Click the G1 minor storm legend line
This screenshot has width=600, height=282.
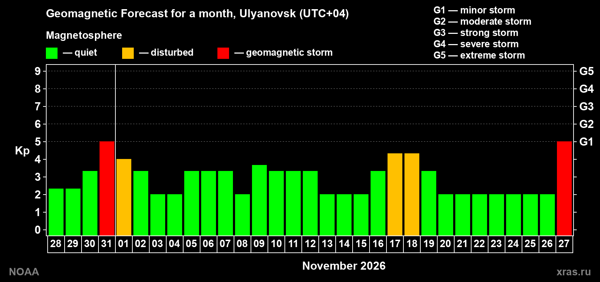pos(474,10)
